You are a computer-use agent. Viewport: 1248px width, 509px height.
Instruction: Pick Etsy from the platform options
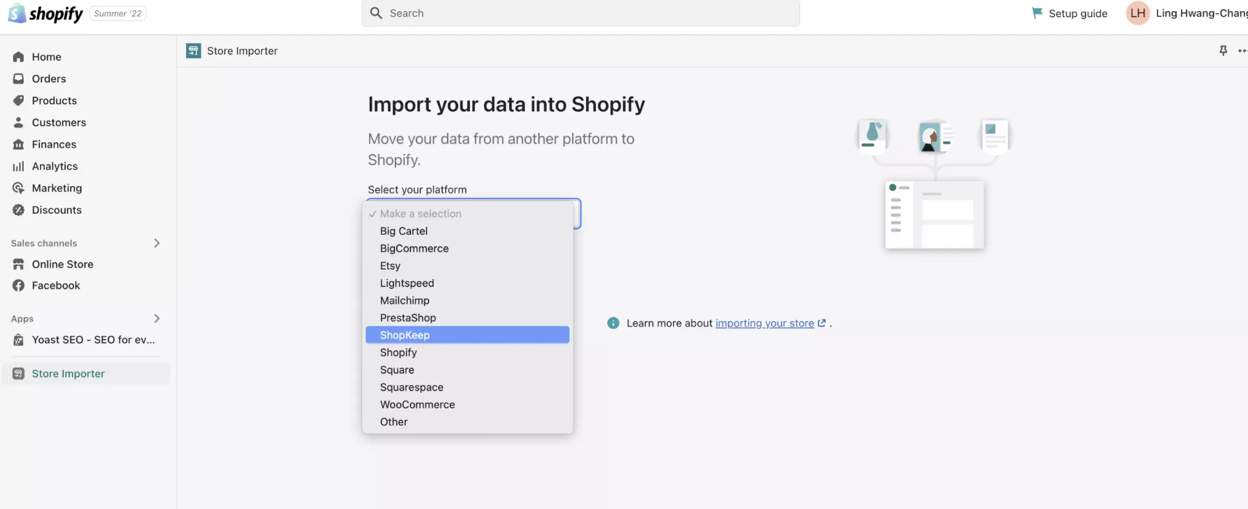click(390, 266)
